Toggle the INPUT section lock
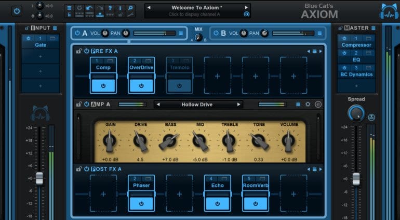The width and height of the screenshot is (400, 220). click(27, 28)
